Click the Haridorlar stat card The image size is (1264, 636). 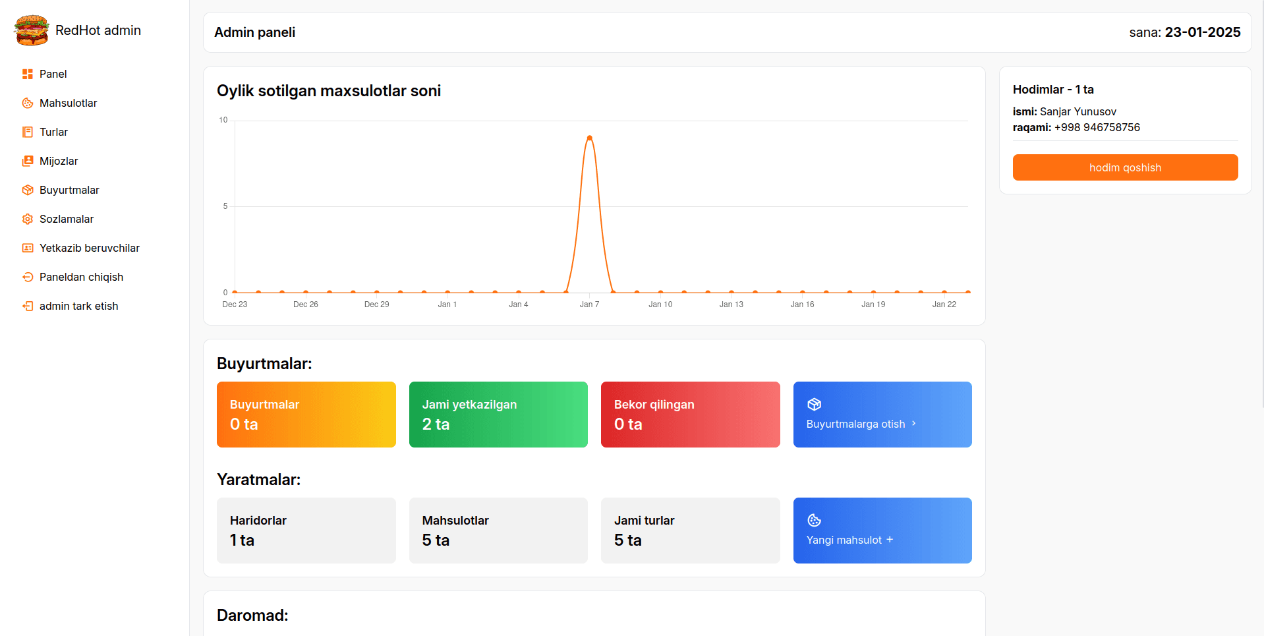click(x=306, y=531)
